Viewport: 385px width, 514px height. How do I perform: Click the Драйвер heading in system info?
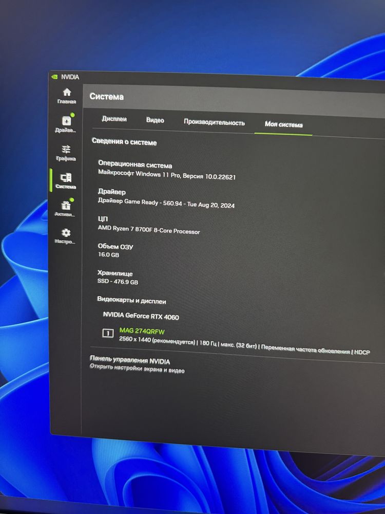111,191
